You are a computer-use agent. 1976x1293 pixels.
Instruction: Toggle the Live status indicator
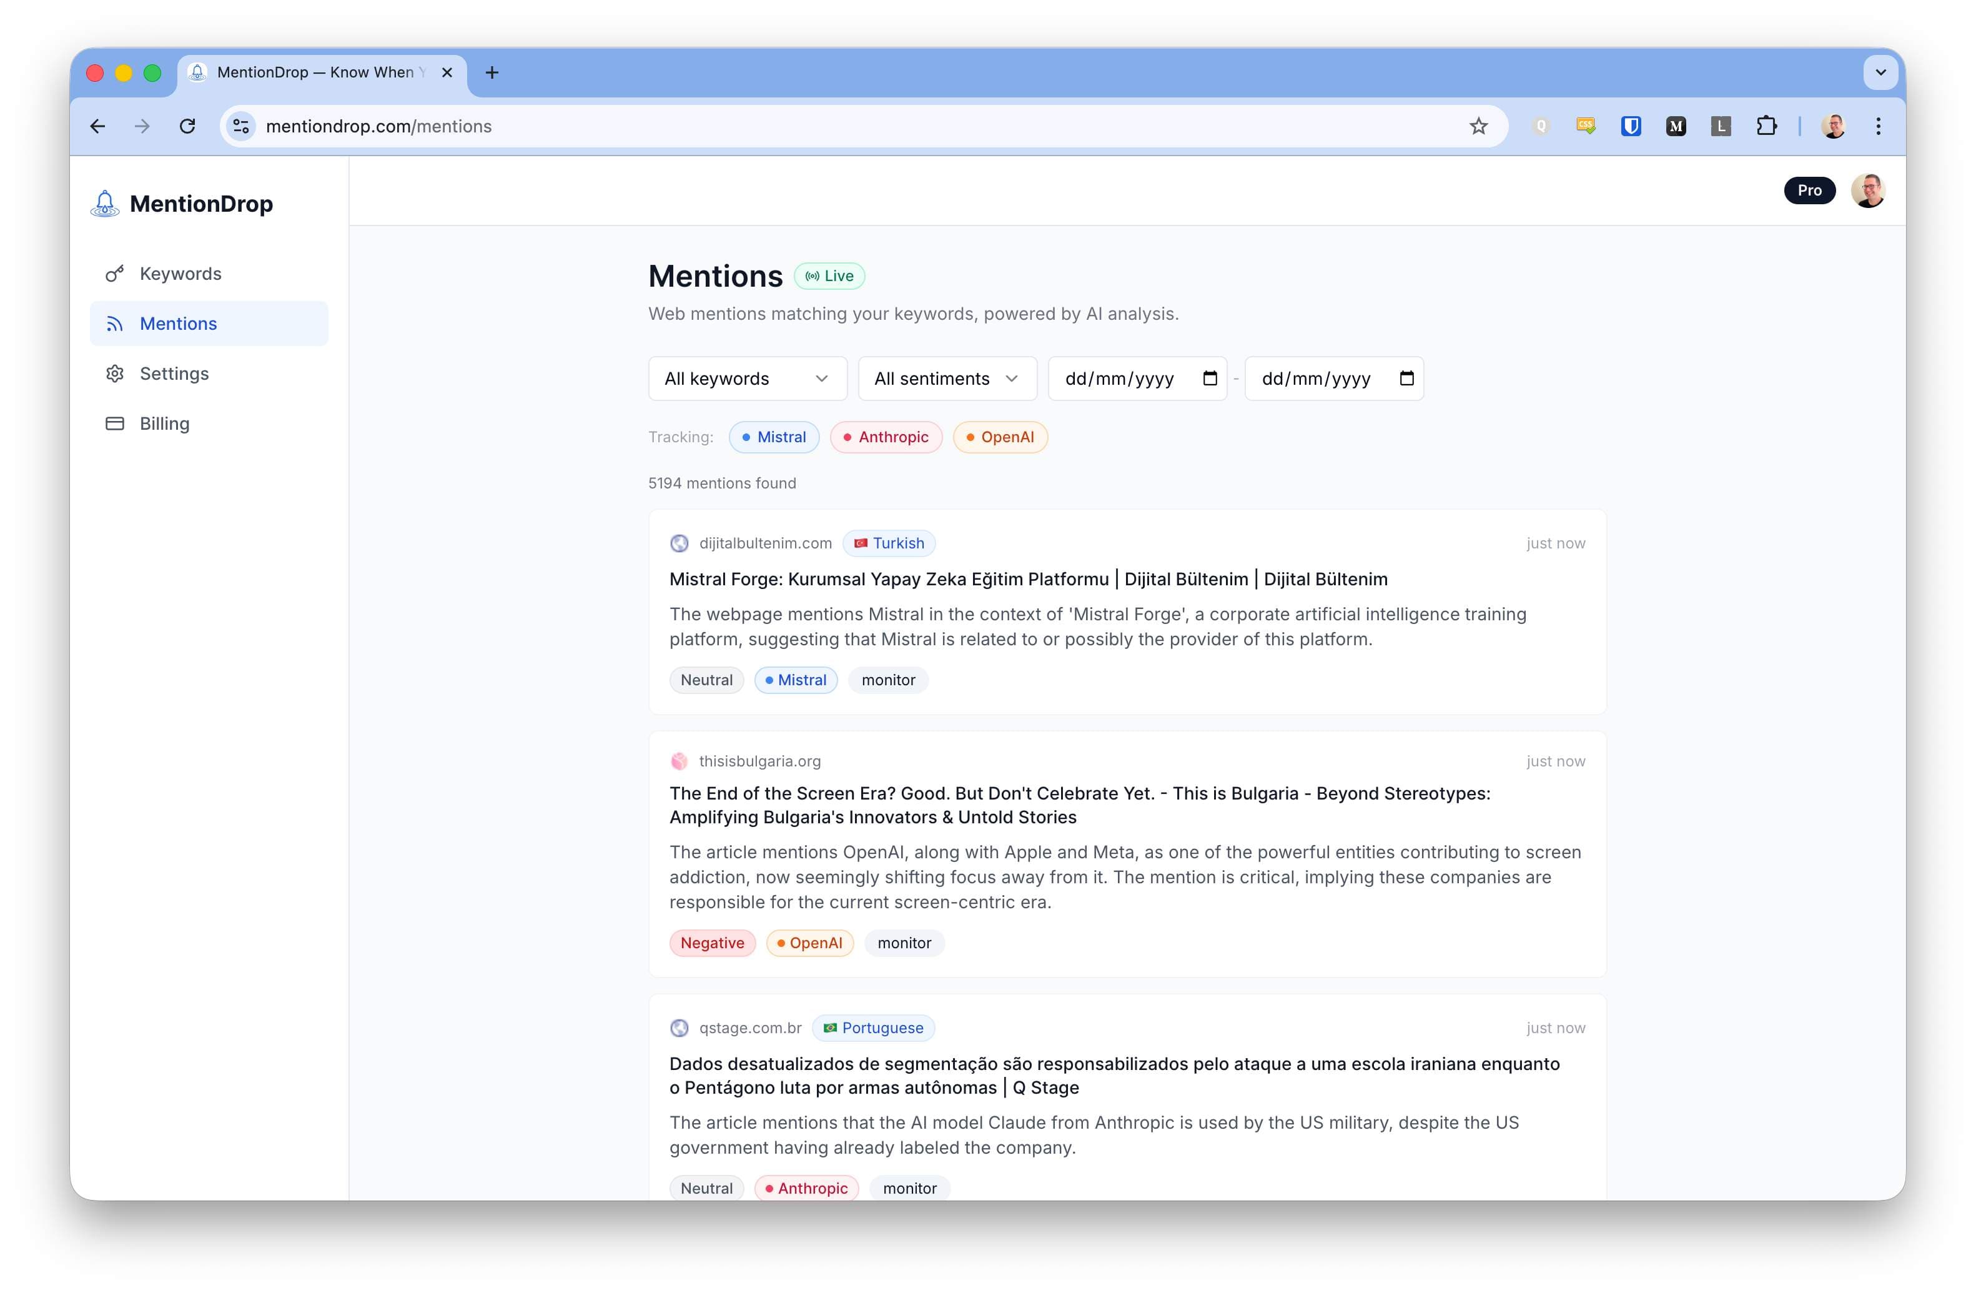pyautogui.click(x=829, y=275)
